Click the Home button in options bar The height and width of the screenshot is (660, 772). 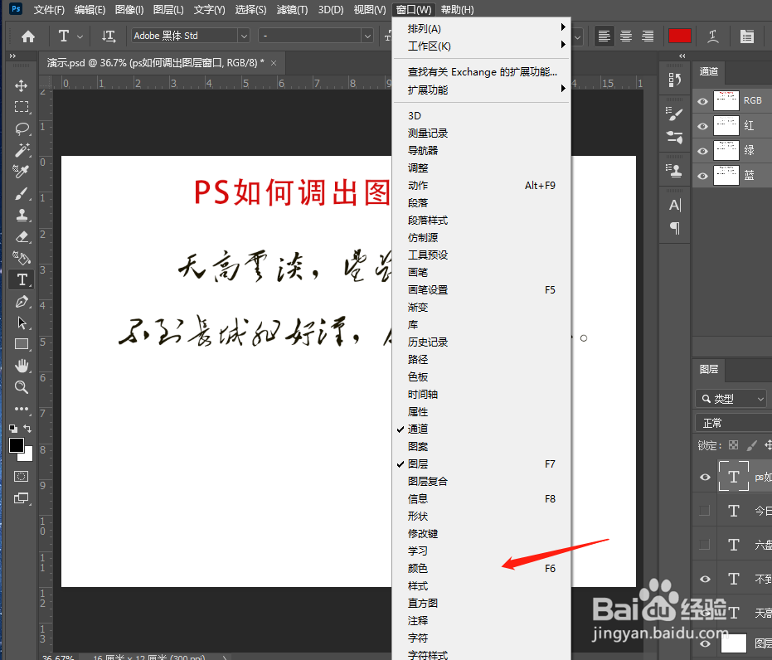[x=27, y=36]
